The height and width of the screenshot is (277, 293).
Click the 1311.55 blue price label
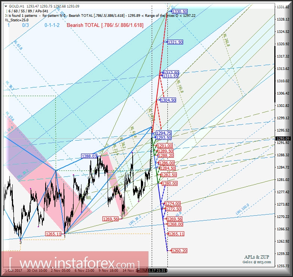coord(170,76)
